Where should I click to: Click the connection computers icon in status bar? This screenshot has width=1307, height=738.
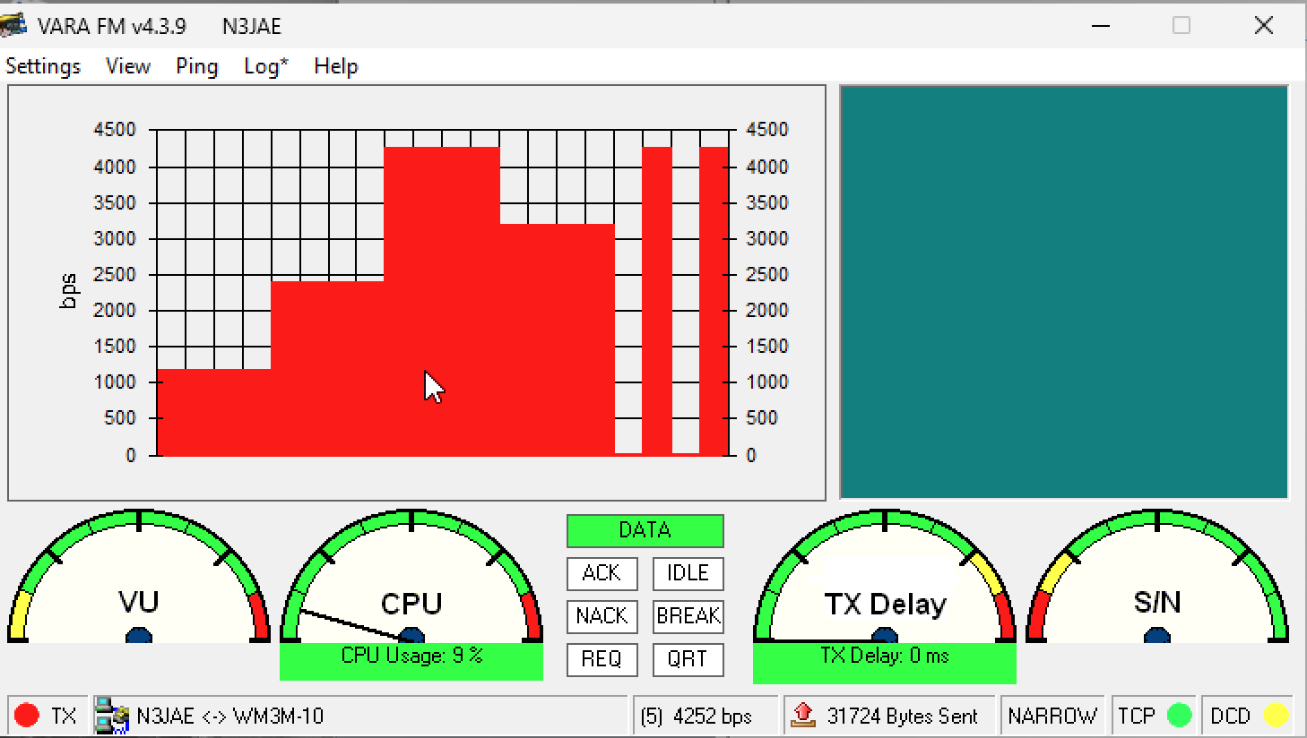coord(112,716)
